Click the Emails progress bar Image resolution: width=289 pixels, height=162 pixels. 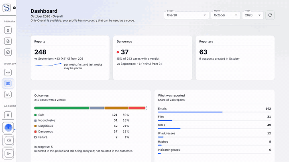click(x=214, y=112)
